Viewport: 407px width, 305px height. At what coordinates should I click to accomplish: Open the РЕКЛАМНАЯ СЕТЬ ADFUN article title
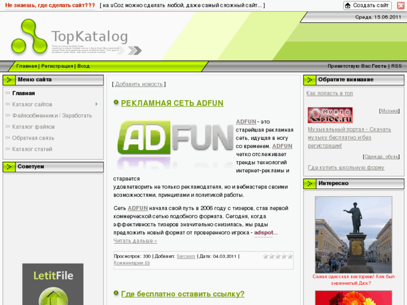pyautogui.click(x=172, y=103)
